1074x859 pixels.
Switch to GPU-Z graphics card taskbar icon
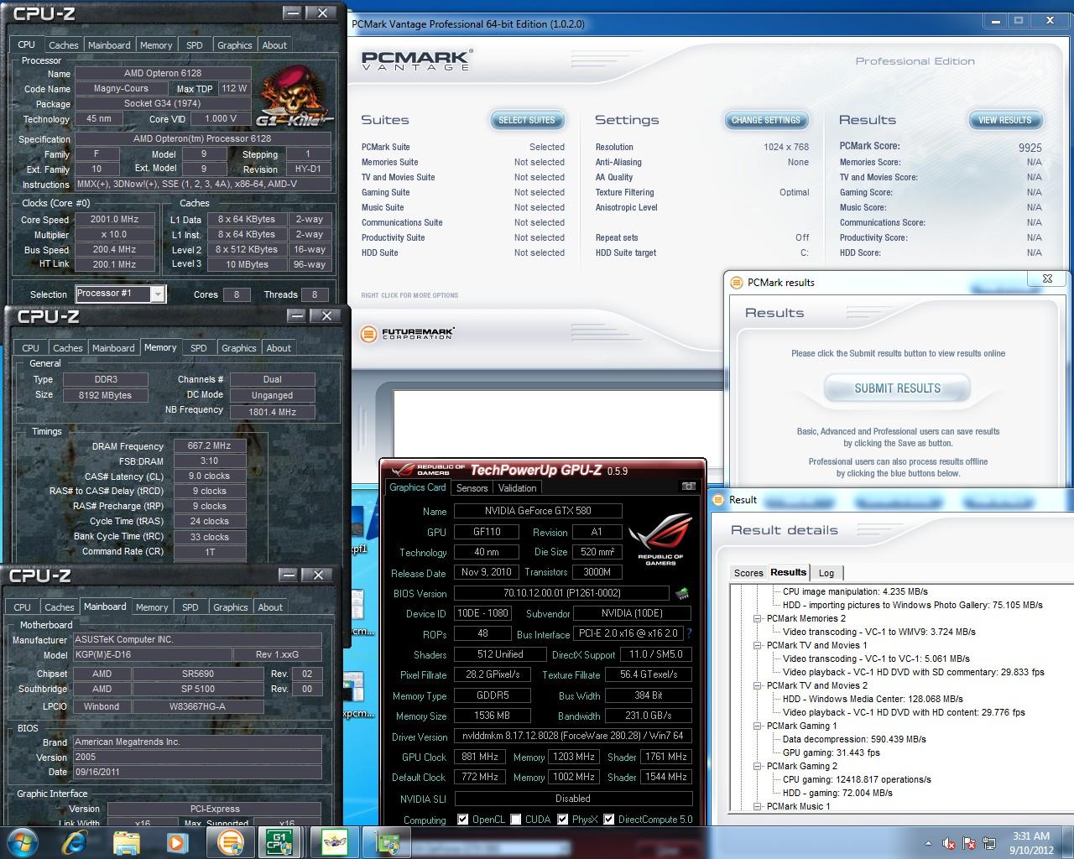[x=387, y=842]
